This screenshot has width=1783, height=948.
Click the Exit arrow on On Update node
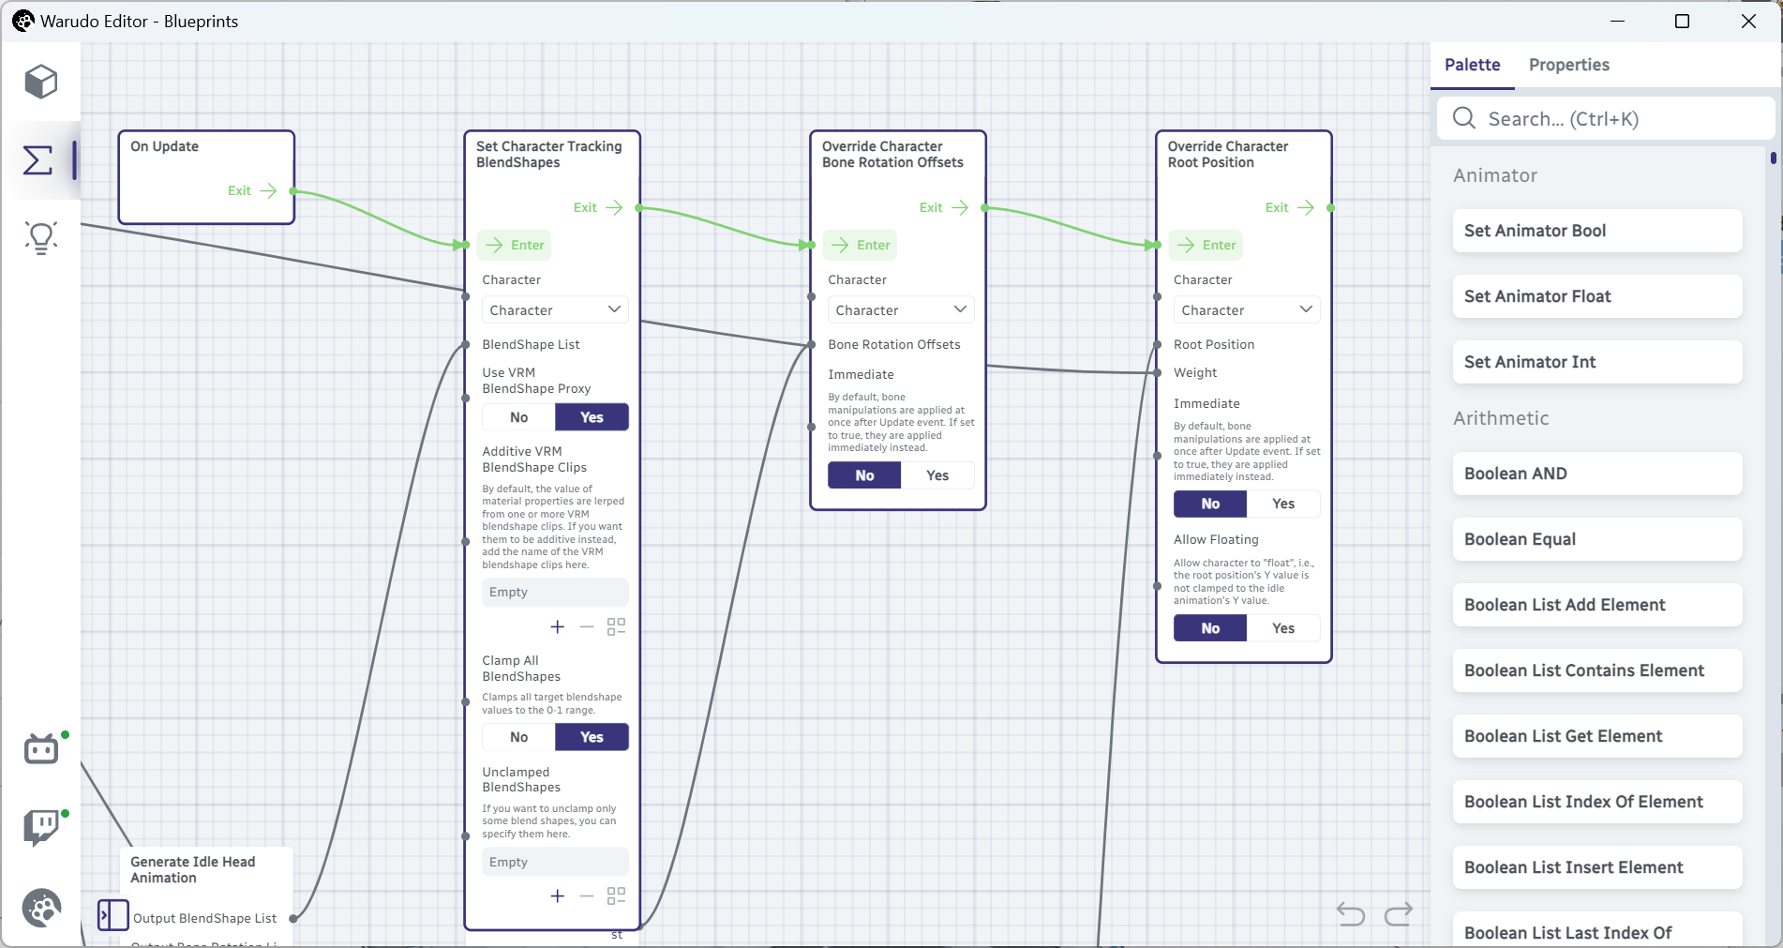[268, 190]
